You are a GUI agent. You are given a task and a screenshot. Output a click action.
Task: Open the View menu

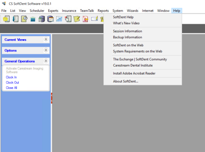coord(22,11)
